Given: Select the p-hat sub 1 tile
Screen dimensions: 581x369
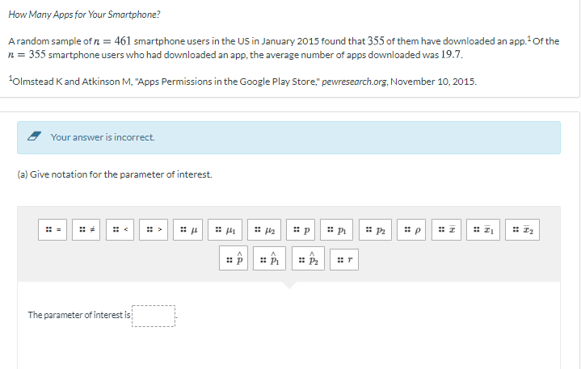Looking at the screenshot, I should [x=269, y=259].
